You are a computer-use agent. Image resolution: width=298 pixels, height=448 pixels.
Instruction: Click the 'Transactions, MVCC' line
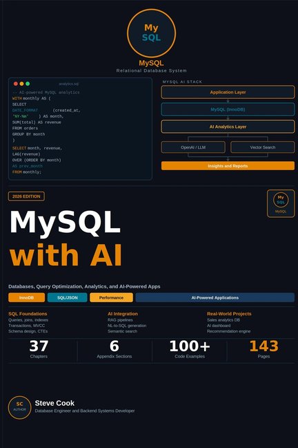pos(26,326)
